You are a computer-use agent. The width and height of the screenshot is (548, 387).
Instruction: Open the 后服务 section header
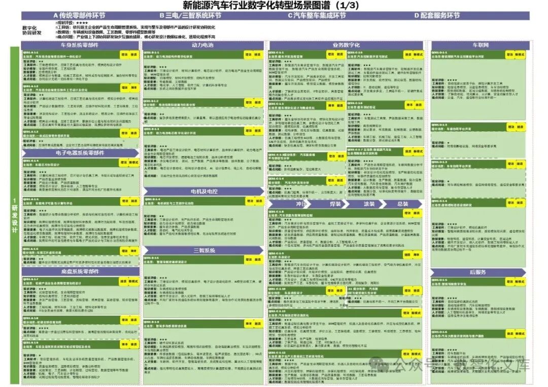point(478,272)
